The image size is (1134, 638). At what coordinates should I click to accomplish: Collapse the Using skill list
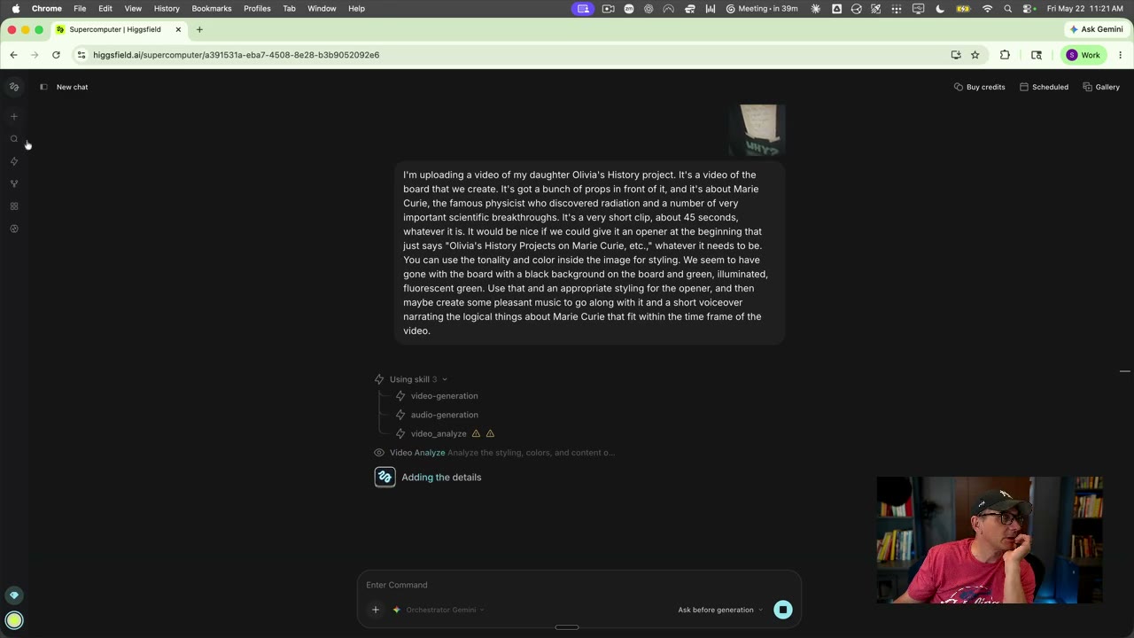coord(412,379)
